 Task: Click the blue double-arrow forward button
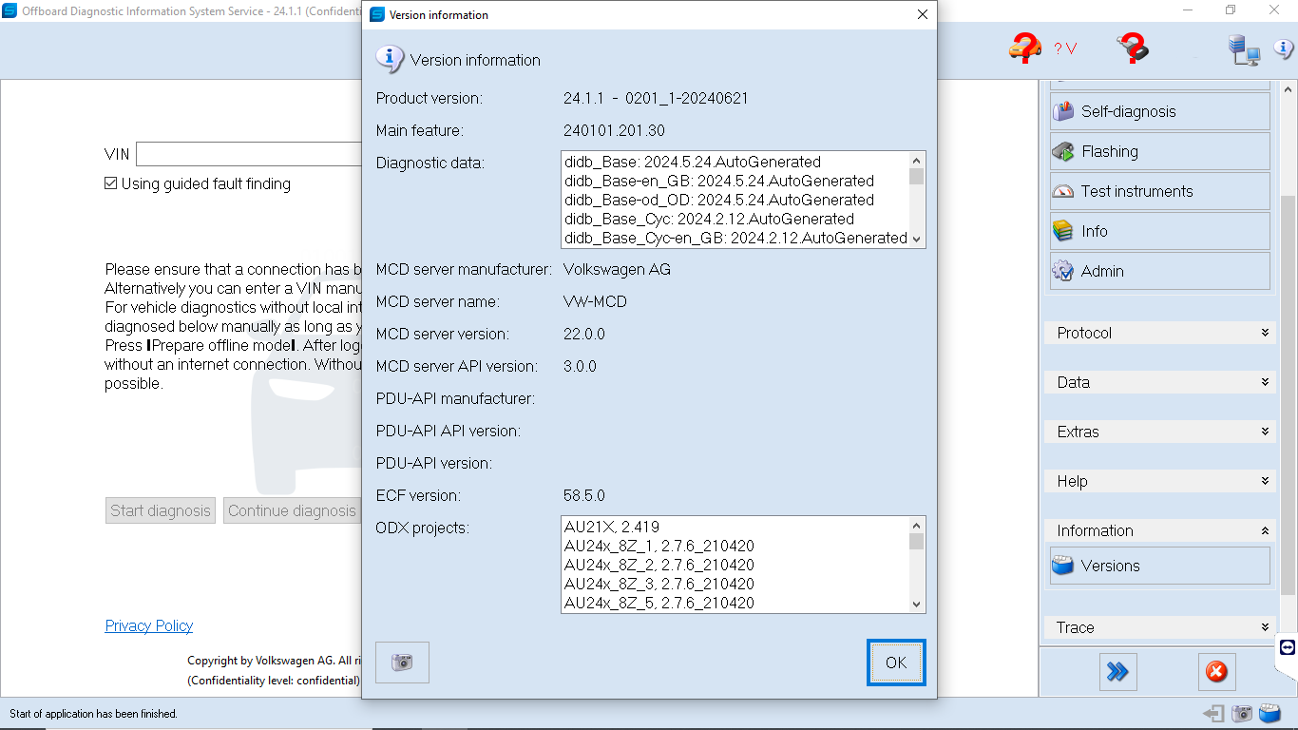click(x=1118, y=672)
